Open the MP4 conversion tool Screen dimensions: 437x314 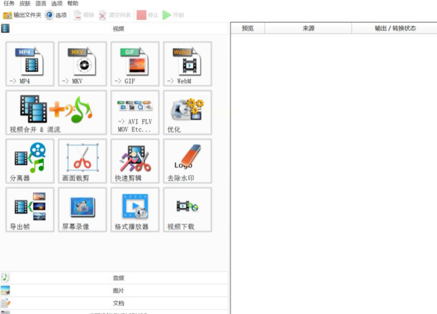[30, 64]
